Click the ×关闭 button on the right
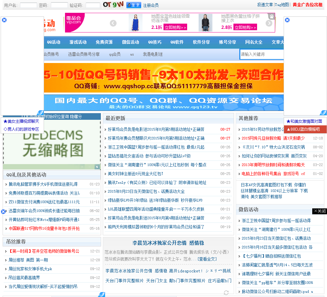This screenshot has height=297, width=327. [x=319, y=211]
